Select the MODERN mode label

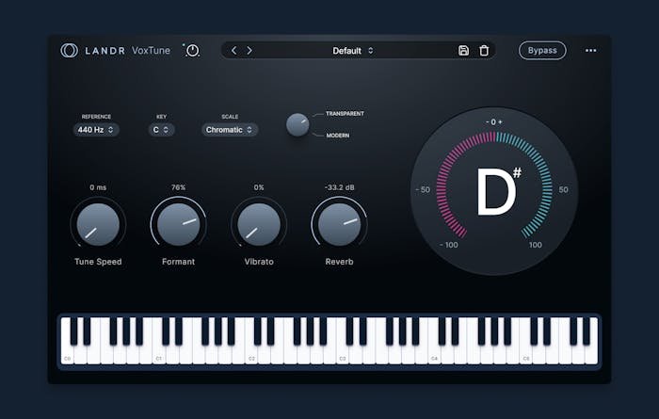[x=337, y=136]
